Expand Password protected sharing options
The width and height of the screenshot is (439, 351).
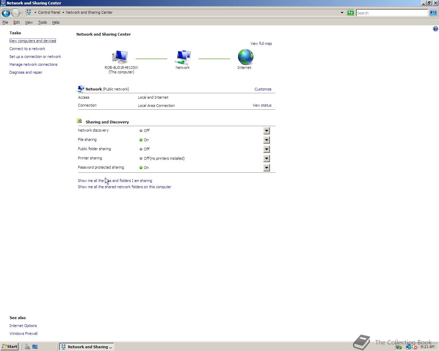tap(266, 168)
